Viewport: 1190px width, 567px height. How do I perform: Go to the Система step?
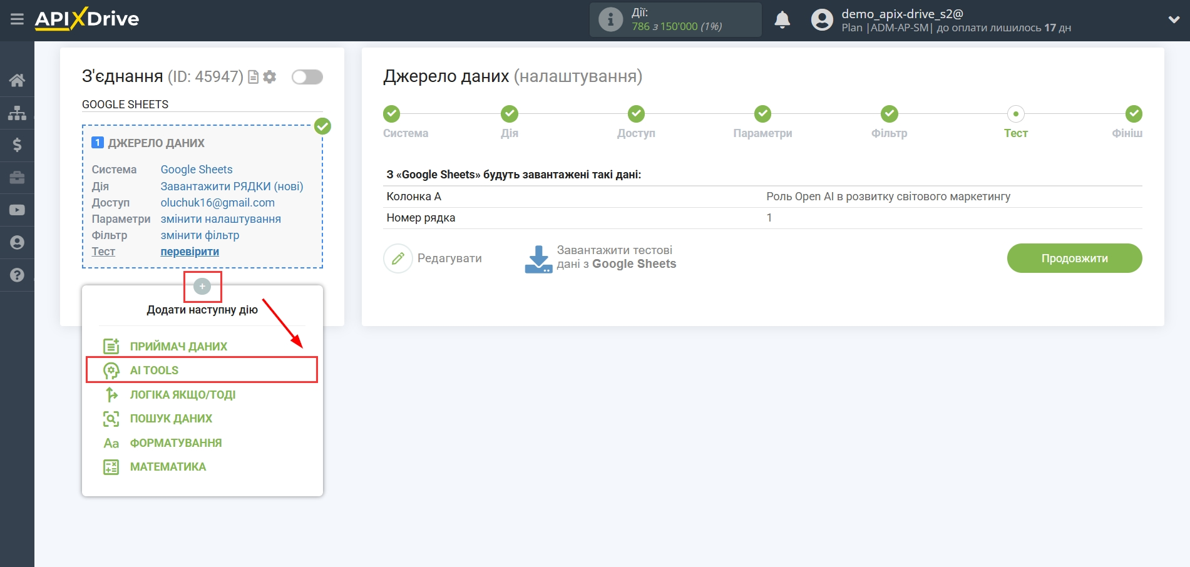pyautogui.click(x=392, y=114)
